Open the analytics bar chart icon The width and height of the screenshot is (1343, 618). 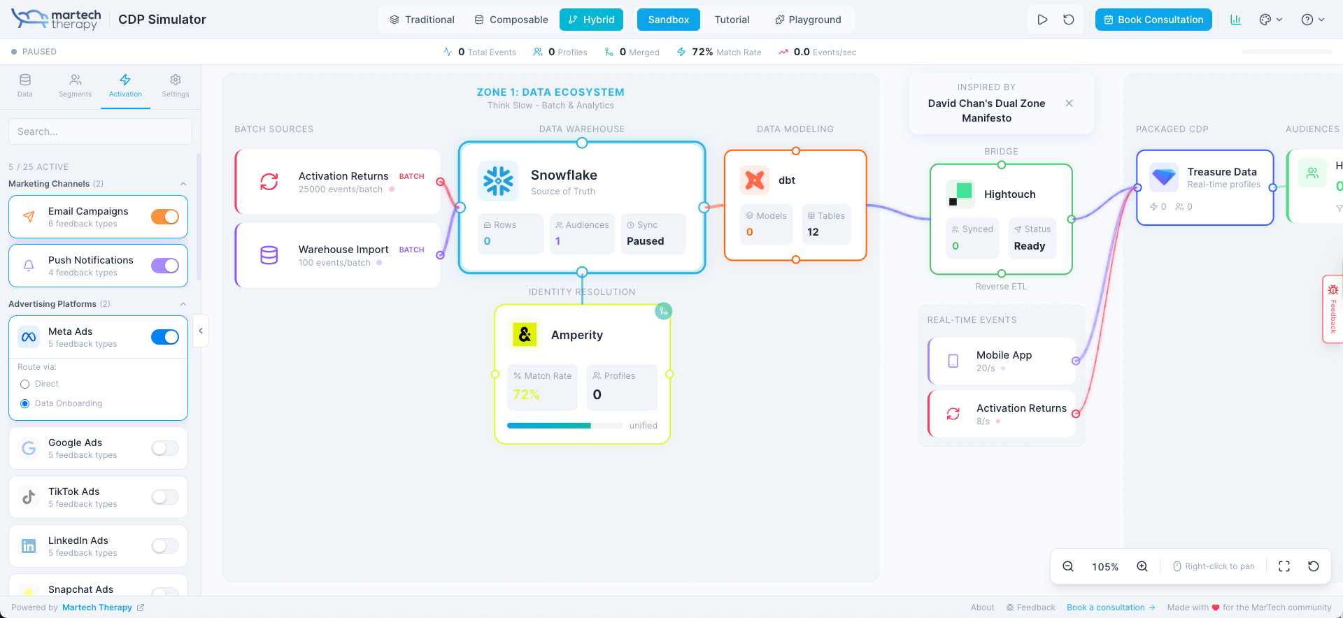click(x=1235, y=20)
